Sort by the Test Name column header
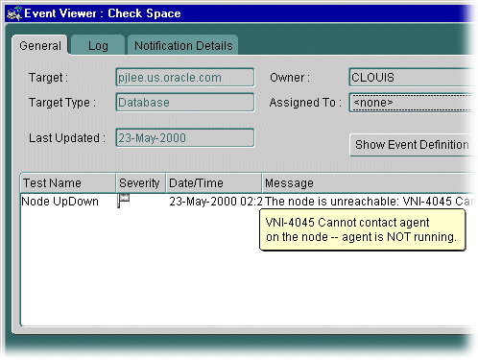This screenshot has width=478, height=360. [68, 183]
